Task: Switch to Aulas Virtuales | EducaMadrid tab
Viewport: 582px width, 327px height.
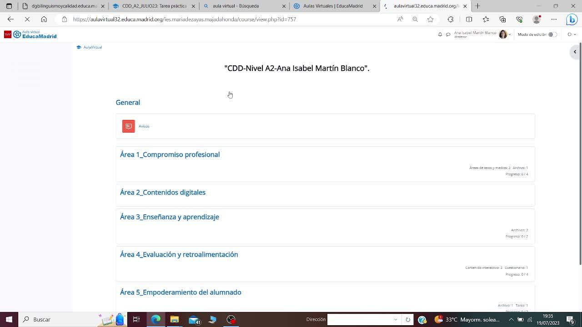Action: click(x=335, y=6)
